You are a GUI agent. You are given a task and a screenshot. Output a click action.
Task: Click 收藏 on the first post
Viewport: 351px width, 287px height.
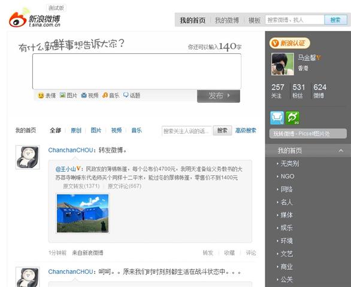coord(229,253)
